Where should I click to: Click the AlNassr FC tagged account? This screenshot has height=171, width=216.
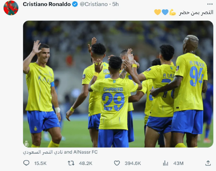pos(85,152)
